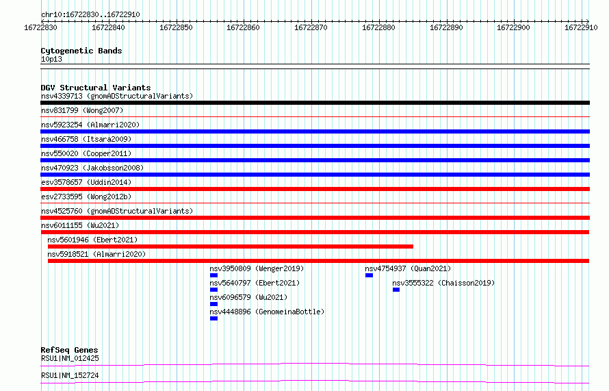Image resolution: width=609 pixels, height=391 pixels.
Task: Select the blue nsv5923254 variant bar
Action: click(x=315, y=131)
